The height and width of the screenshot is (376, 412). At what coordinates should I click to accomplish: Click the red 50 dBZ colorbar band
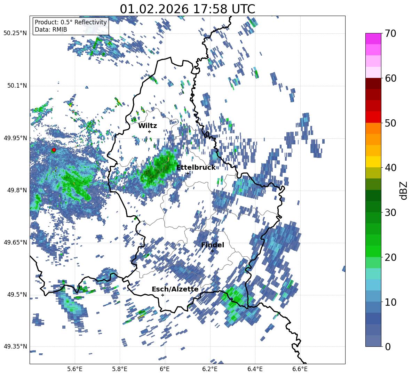point(373,117)
